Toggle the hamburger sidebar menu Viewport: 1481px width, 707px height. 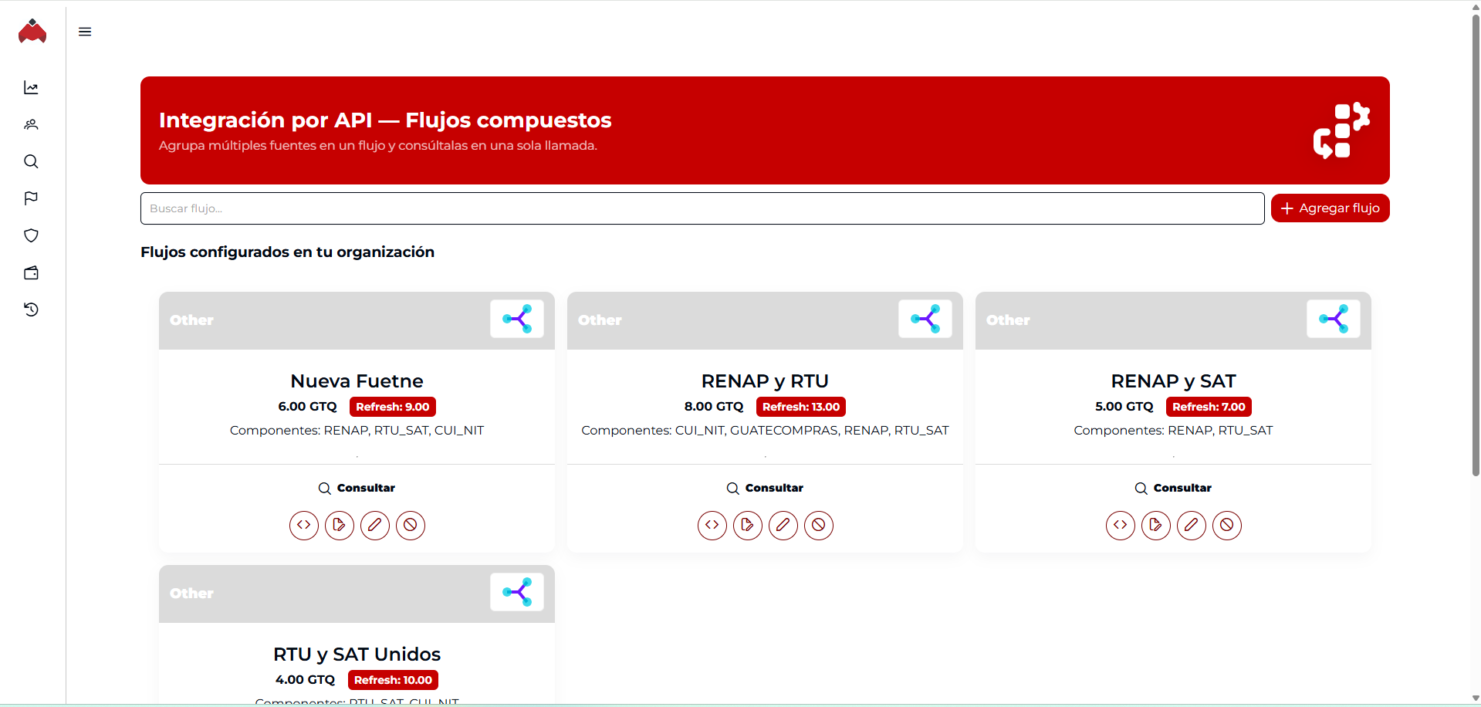click(x=85, y=32)
